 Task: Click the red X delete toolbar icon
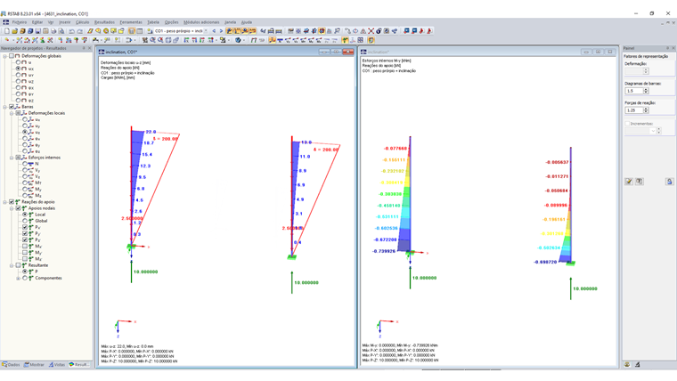pos(371,31)
